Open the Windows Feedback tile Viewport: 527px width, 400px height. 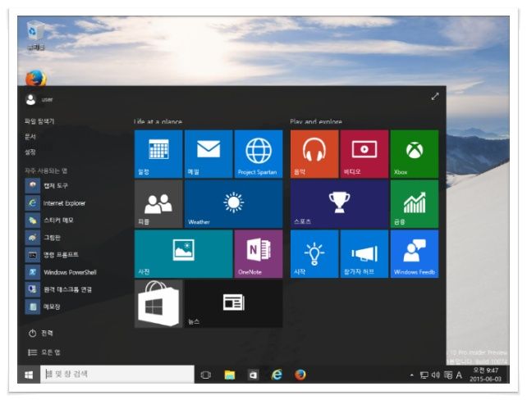coord(415,254)
